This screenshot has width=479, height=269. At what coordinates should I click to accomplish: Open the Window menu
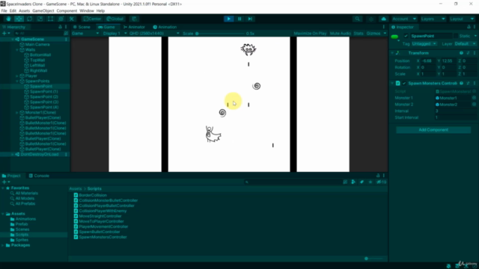(87, 10)
